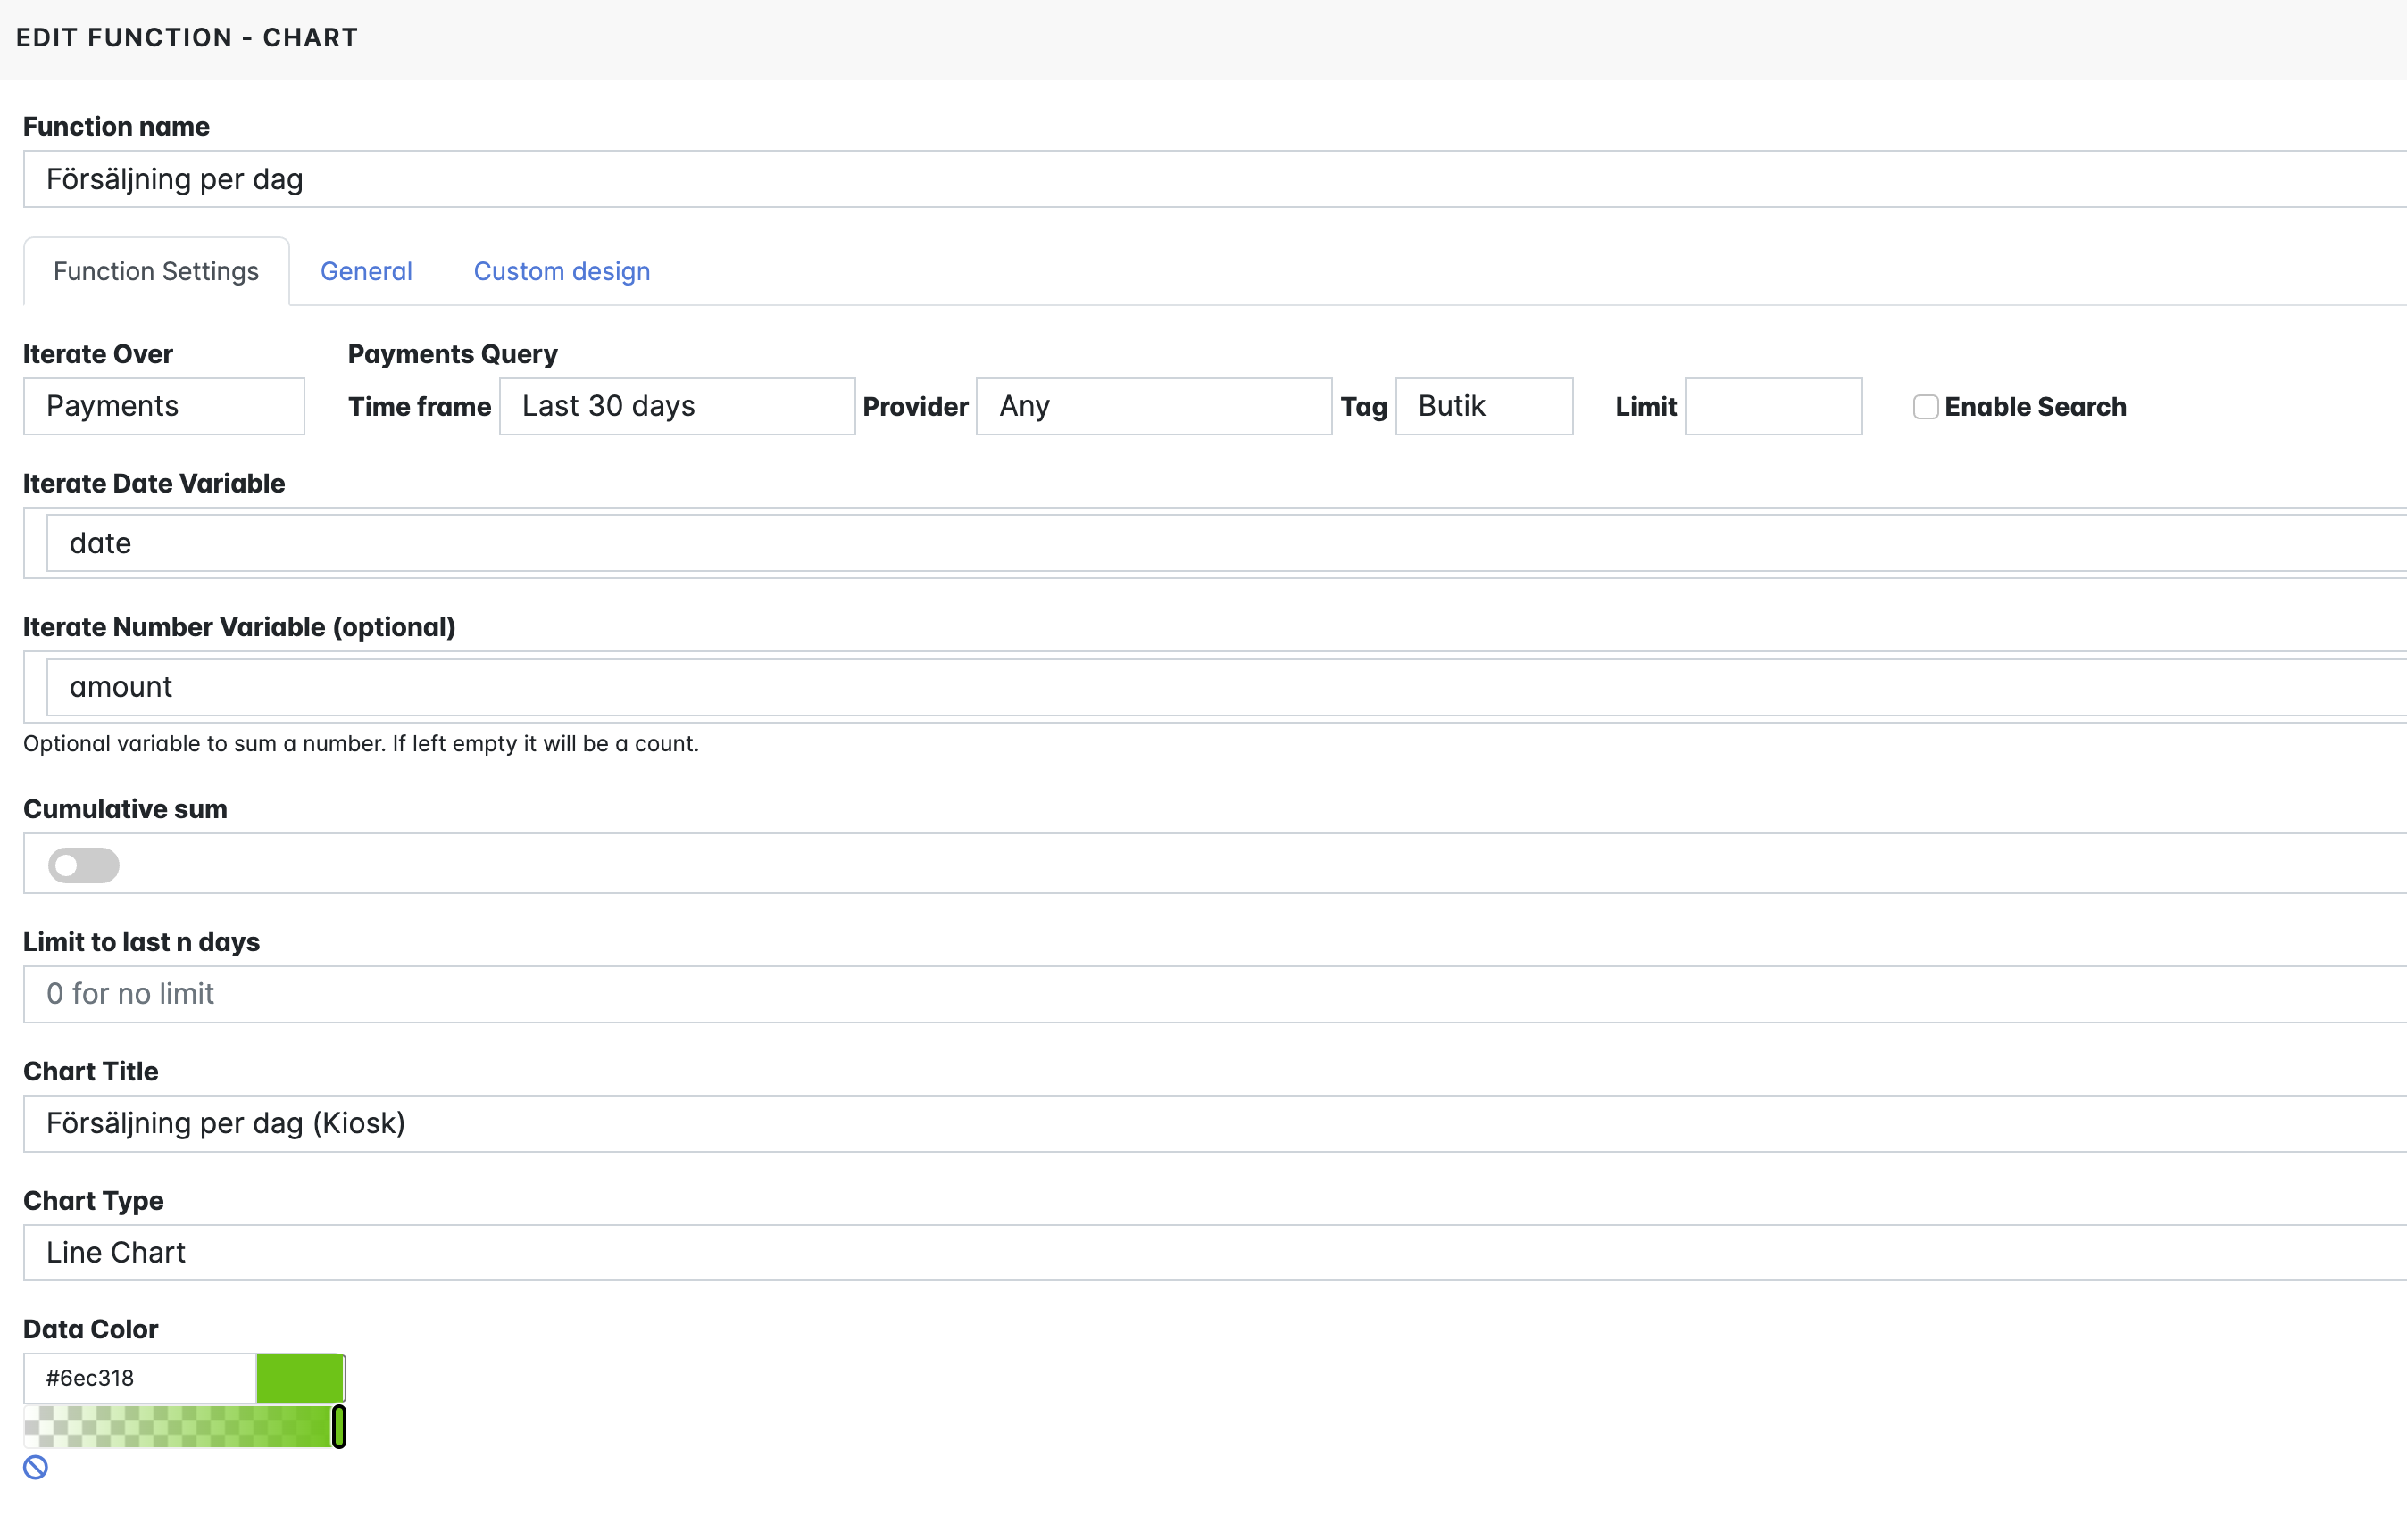Open the Chart Type Line Chart dropdown

point(1201,1252)
